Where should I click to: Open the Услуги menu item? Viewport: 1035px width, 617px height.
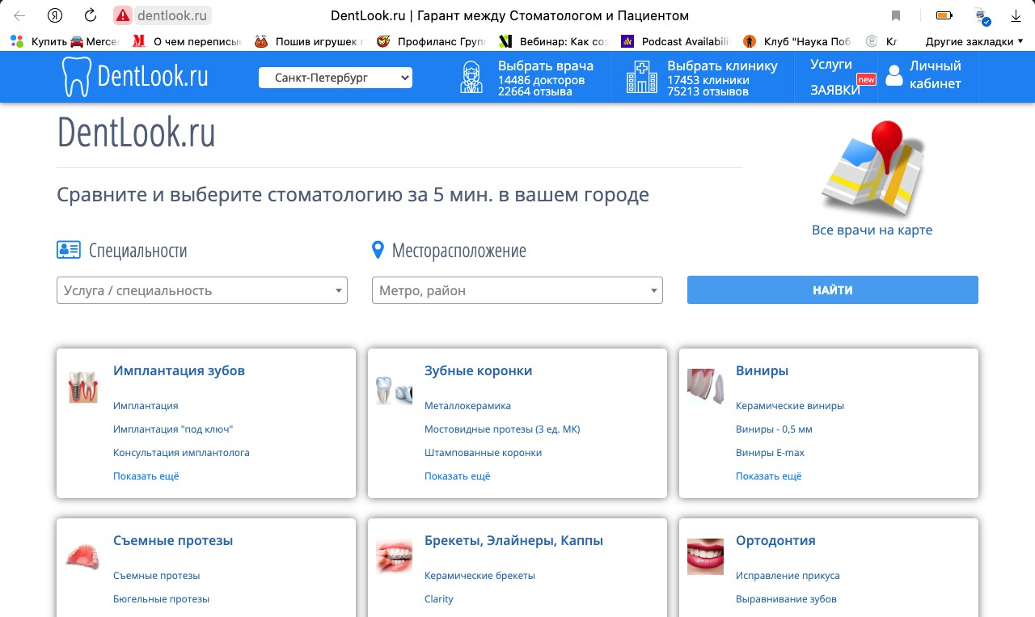coord(831,65)
